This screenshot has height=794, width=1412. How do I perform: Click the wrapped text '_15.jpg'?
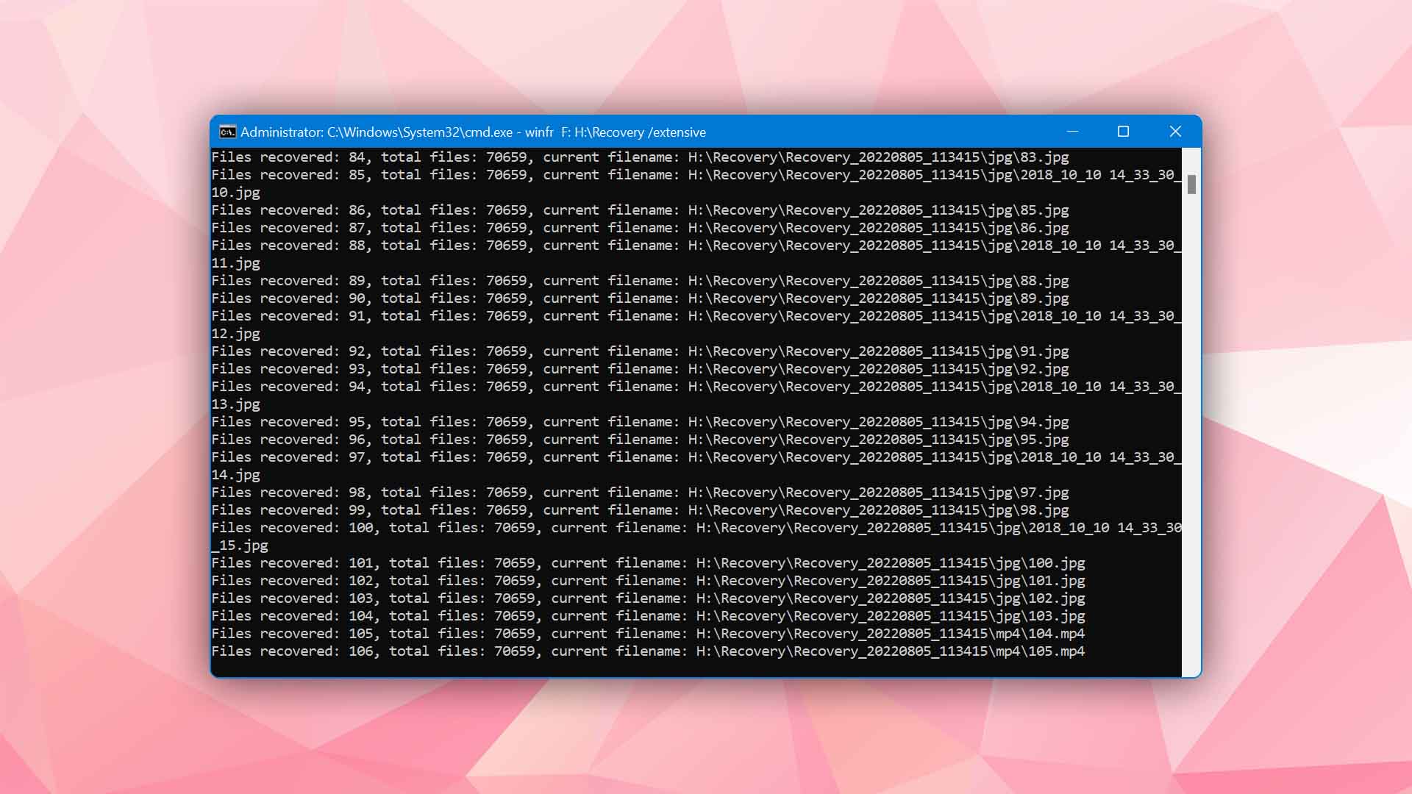point(240,546)
